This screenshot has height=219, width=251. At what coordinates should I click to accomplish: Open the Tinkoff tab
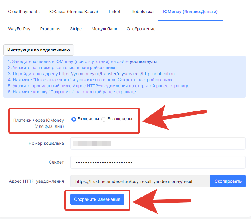pyautogui.click(x=115, y=12)
